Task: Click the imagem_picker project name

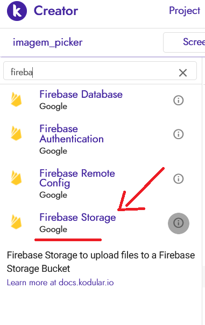Action: point(47,42)
